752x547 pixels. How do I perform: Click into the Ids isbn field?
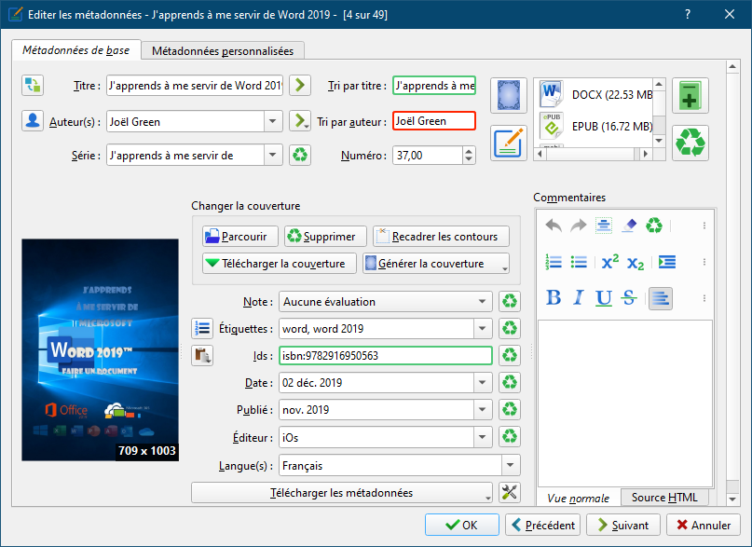(x=386, y=356)
